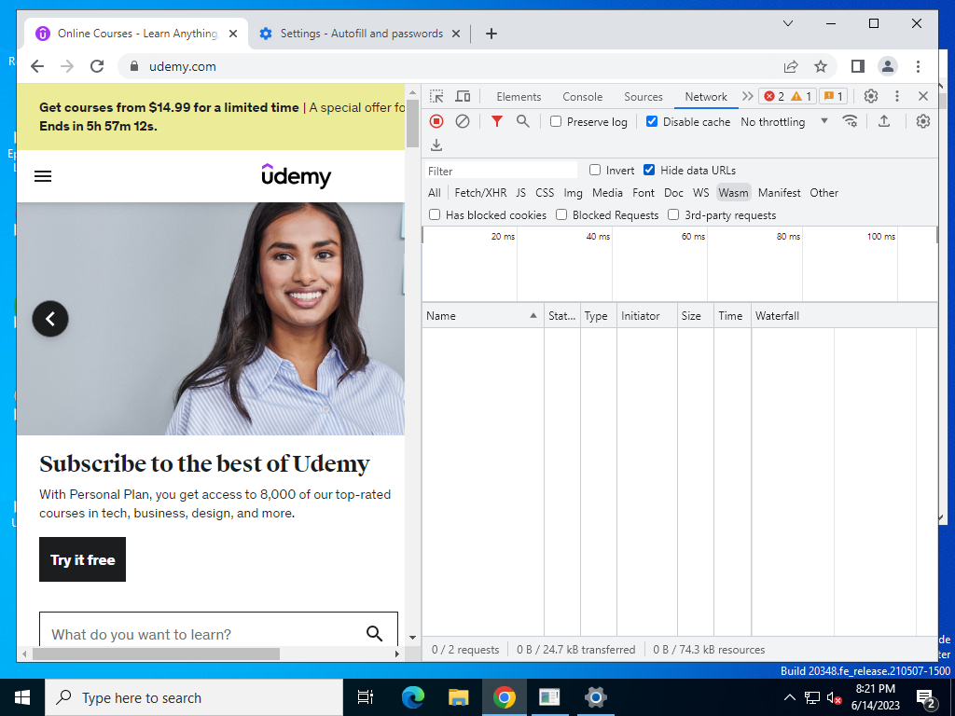The image size is (955, 716).
Task: Go to previous carousel slide
Action: tap(50, 319)
